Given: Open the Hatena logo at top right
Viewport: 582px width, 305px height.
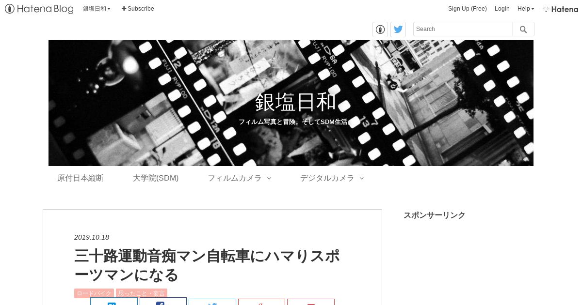Looking at the screenshot, I should (560, 9).
